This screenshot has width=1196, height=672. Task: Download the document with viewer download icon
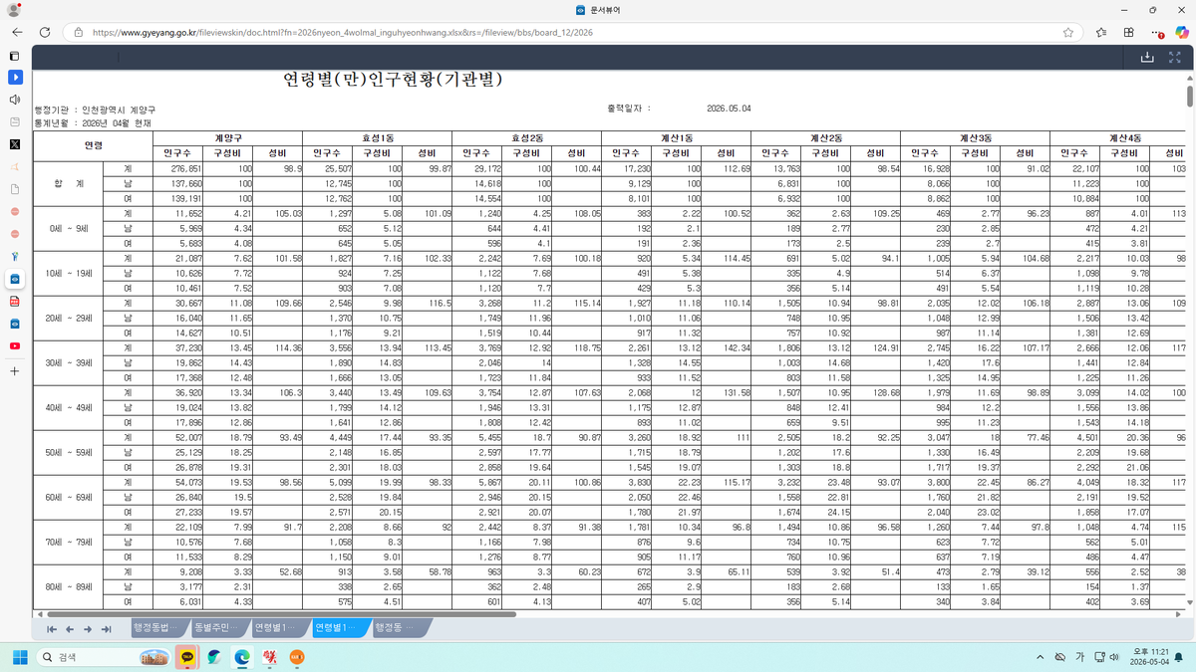[x=1147, y=58]
